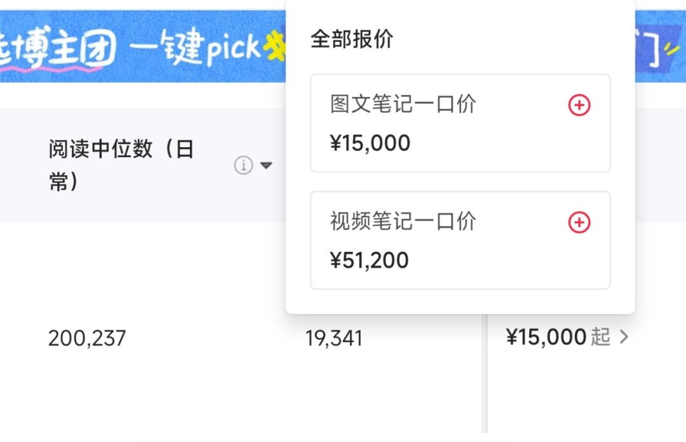Add the 图文笔记一口价 plus icon
Viewport: 686px width, 442px height.
[x=579, y=105]
